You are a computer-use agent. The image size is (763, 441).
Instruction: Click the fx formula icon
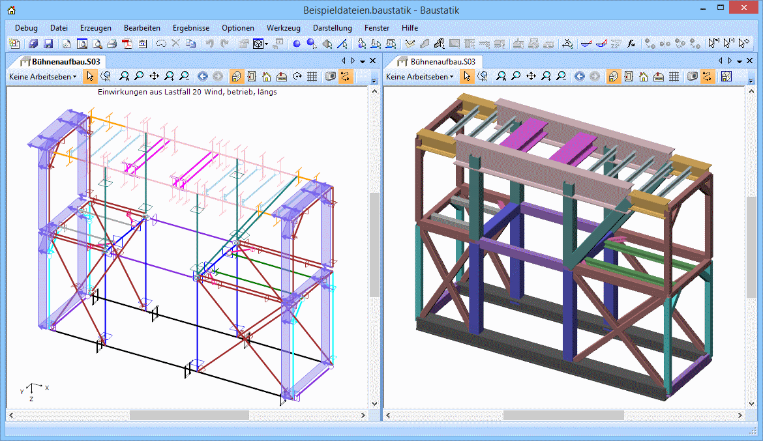click(631, 44)
